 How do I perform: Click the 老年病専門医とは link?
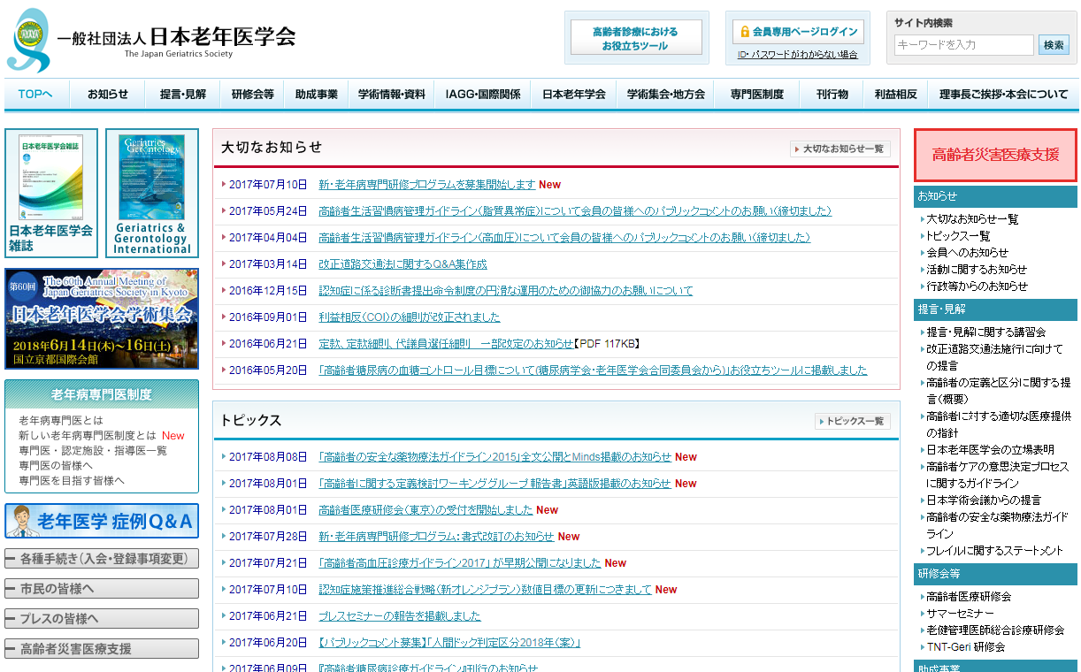[x=61, y=420]
